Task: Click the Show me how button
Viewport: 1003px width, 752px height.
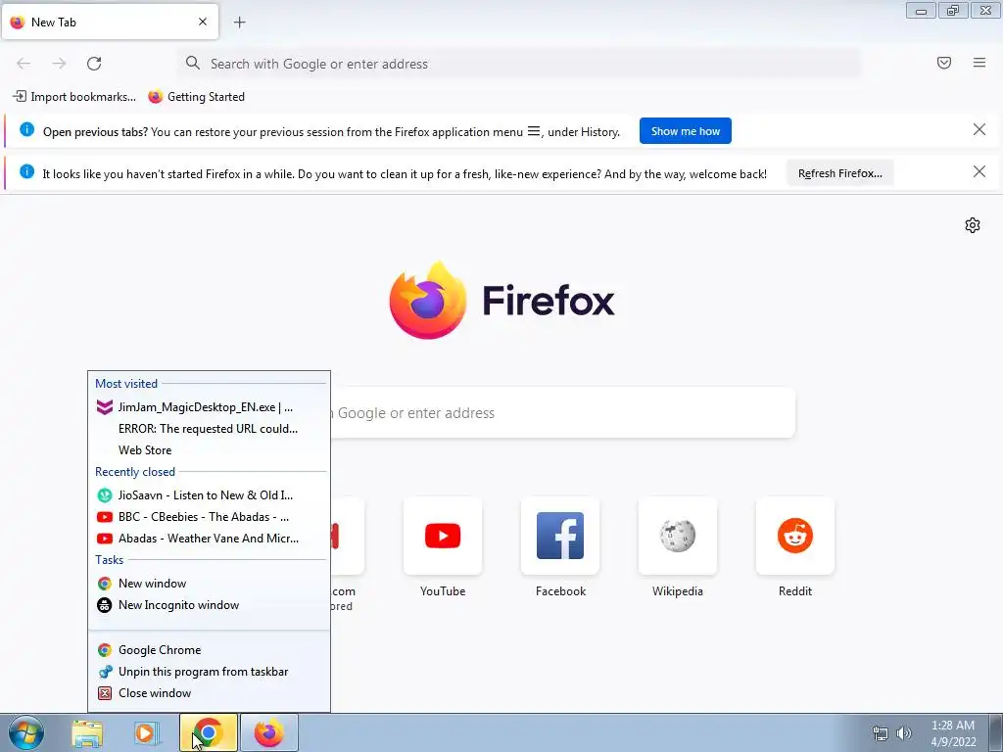Action: tap(685, 131)
